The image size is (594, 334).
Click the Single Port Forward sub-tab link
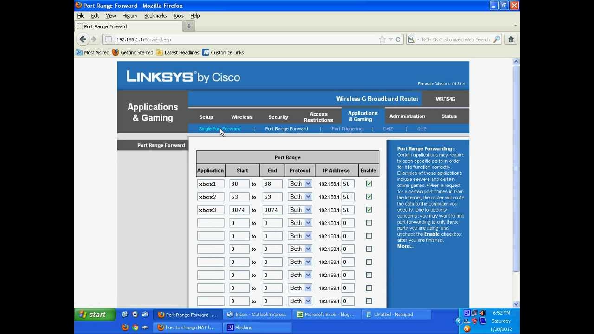220,129
